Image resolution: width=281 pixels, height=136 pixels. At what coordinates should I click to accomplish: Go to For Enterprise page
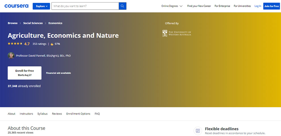coord(222,6)
